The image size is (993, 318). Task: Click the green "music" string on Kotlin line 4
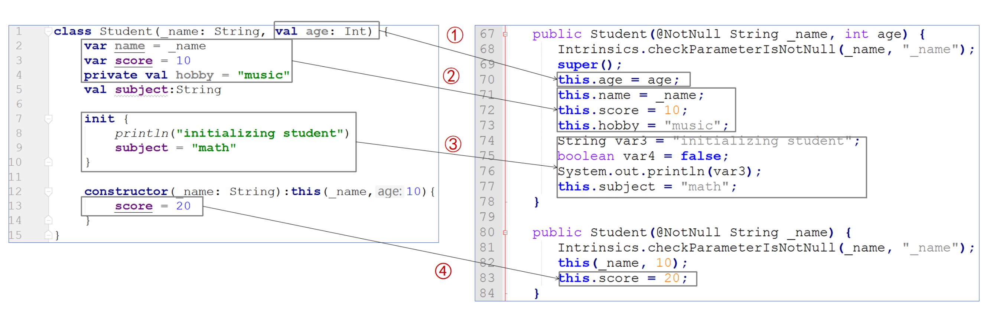point(263,75)
